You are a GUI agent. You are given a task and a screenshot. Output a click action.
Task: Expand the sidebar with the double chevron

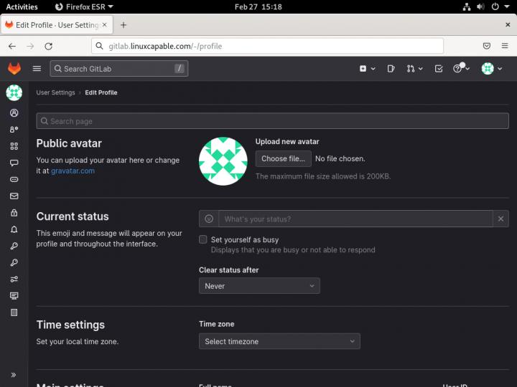point(14,375)
